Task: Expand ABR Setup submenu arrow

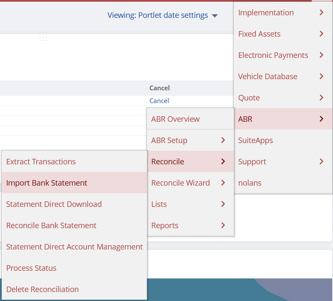Action: [x=223, y=140]
